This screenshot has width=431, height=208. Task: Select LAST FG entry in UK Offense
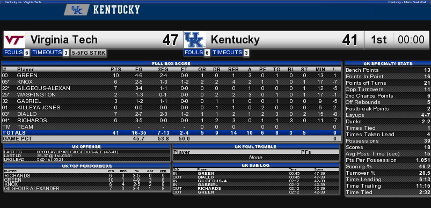[87, 152]
